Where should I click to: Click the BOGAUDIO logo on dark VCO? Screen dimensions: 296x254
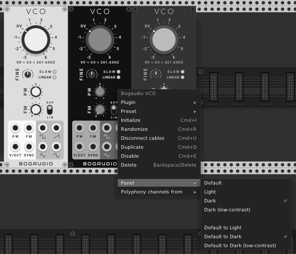pyautogui.click(x=100, y=164)
